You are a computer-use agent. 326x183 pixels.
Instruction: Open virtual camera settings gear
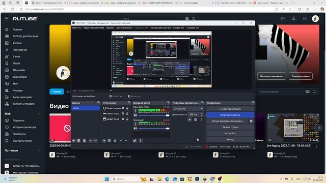pos(251,121)
